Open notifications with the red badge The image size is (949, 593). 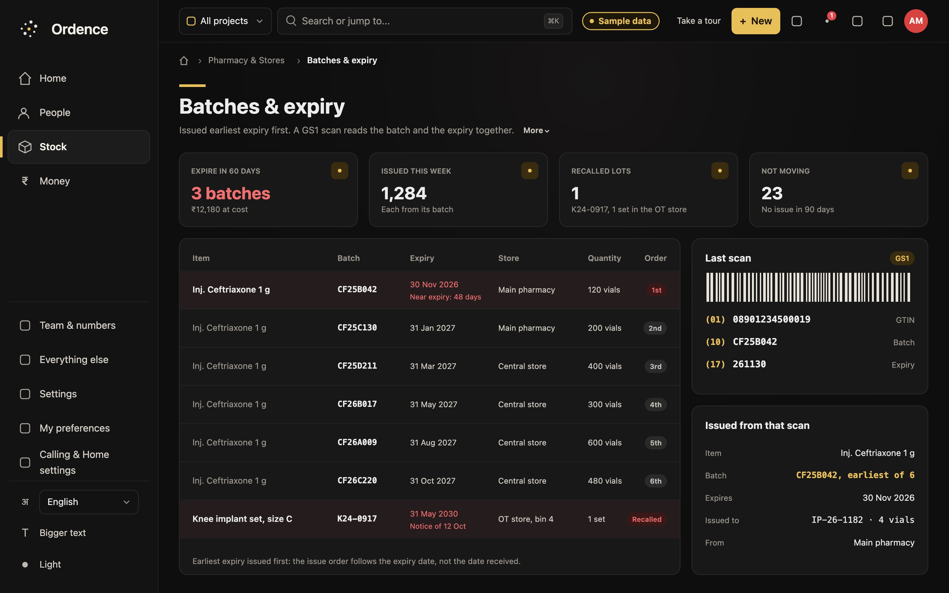tap(827, 21)
